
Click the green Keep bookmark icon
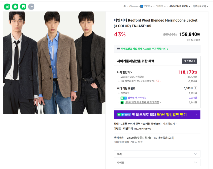(x=23, y=7)
